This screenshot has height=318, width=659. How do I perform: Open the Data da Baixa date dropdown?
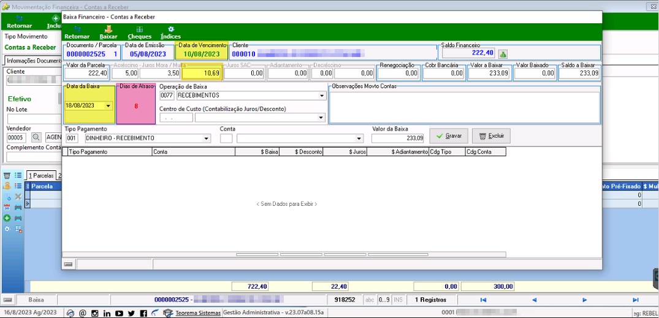(x=109, y=106)
